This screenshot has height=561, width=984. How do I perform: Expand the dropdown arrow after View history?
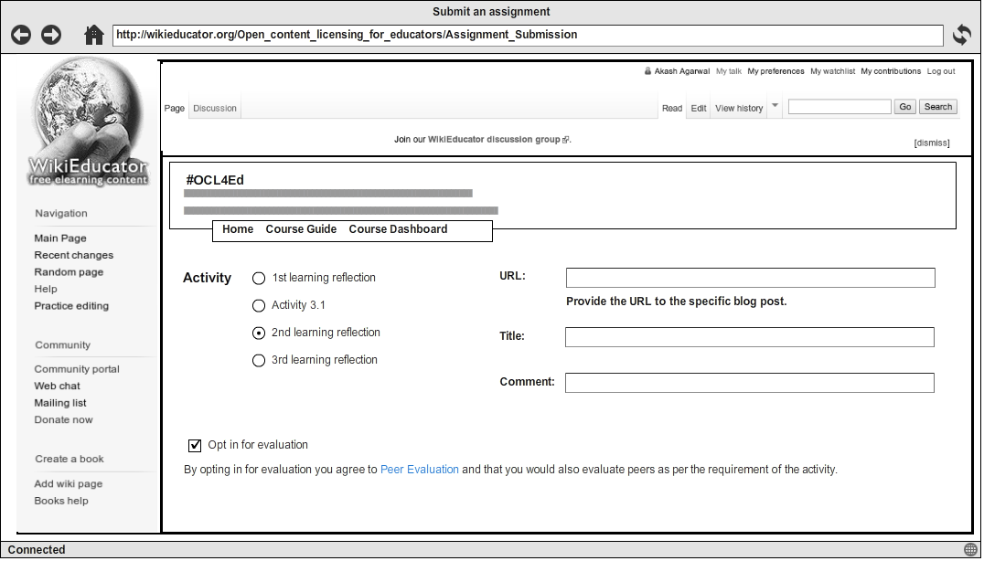click(x=775, y=105)
